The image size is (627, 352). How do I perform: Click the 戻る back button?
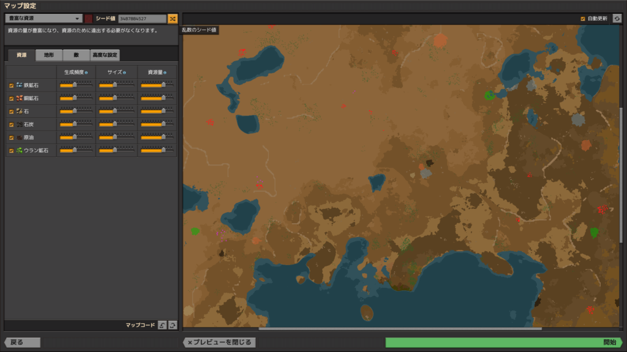point(23,342)
